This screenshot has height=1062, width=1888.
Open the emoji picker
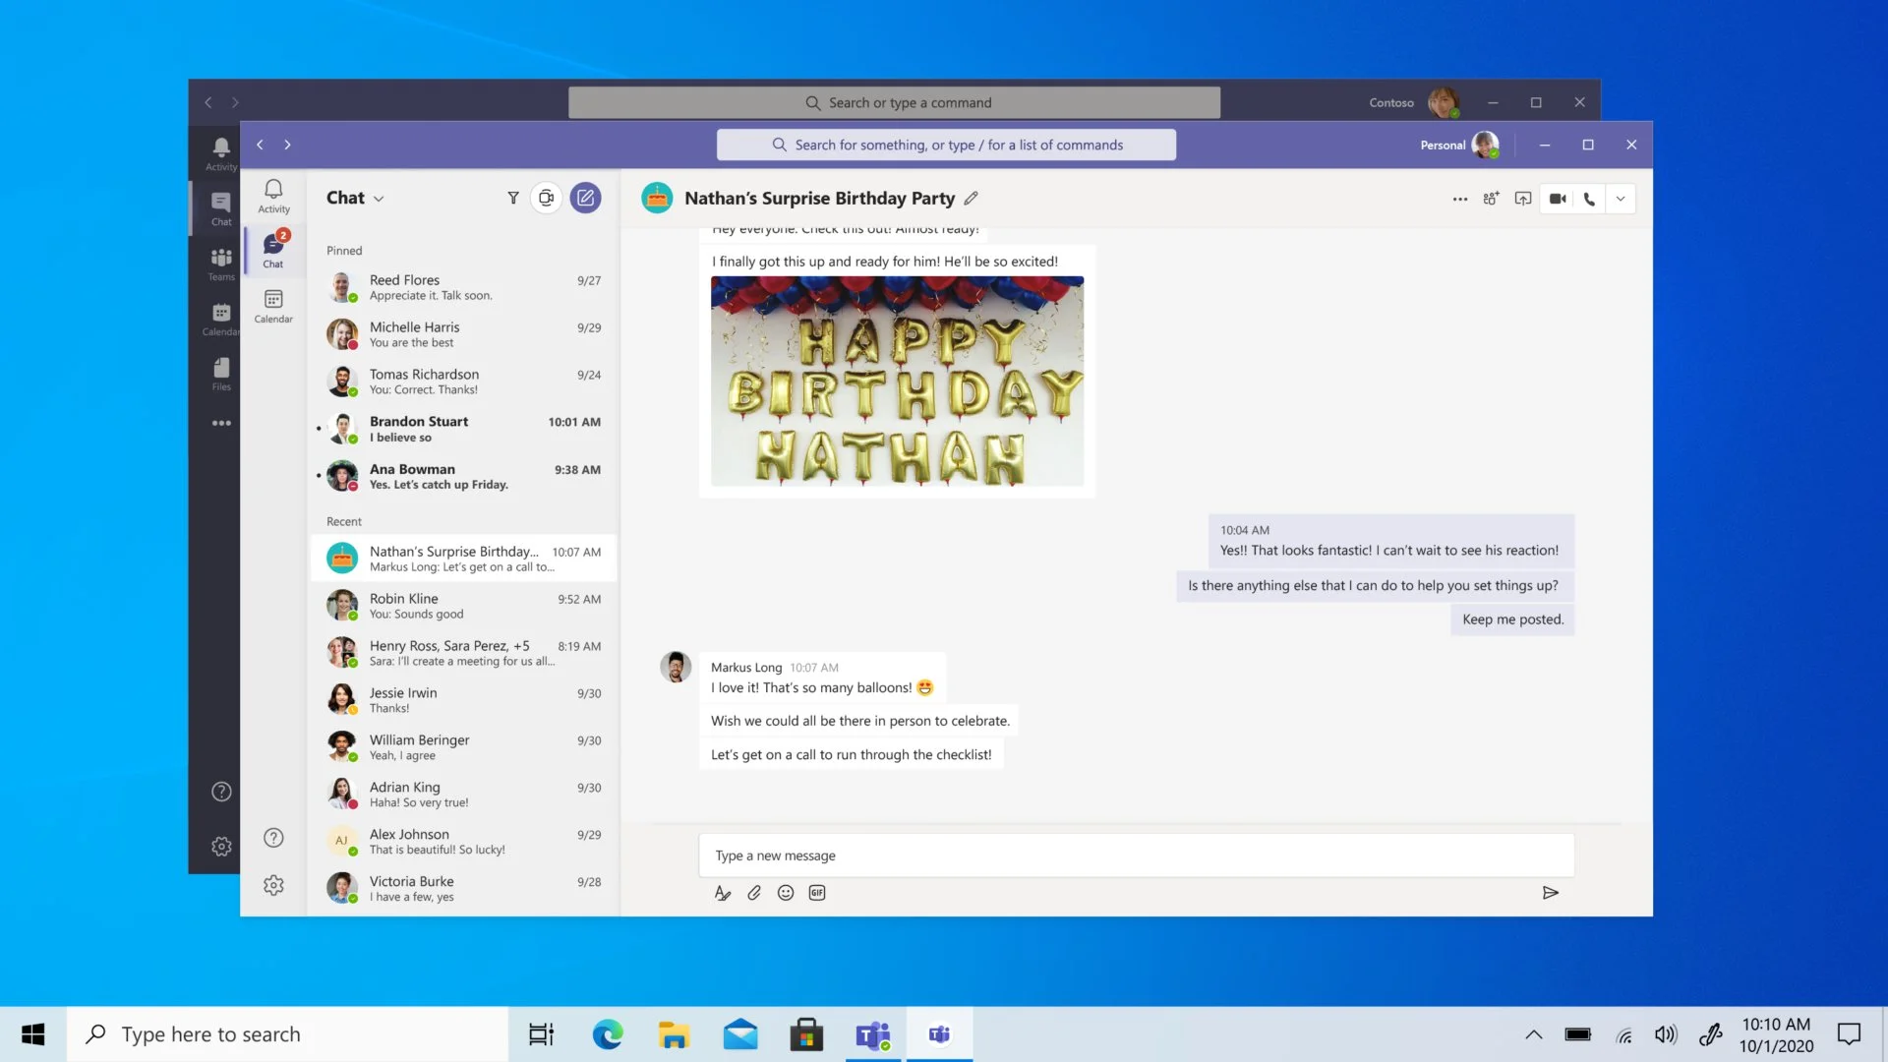[x=785, y=893]
